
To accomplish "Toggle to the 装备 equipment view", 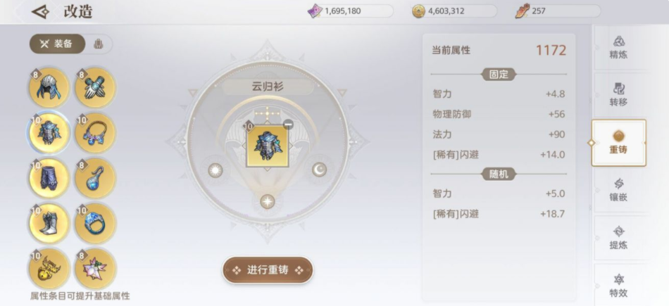I will [x=57, y=44].
